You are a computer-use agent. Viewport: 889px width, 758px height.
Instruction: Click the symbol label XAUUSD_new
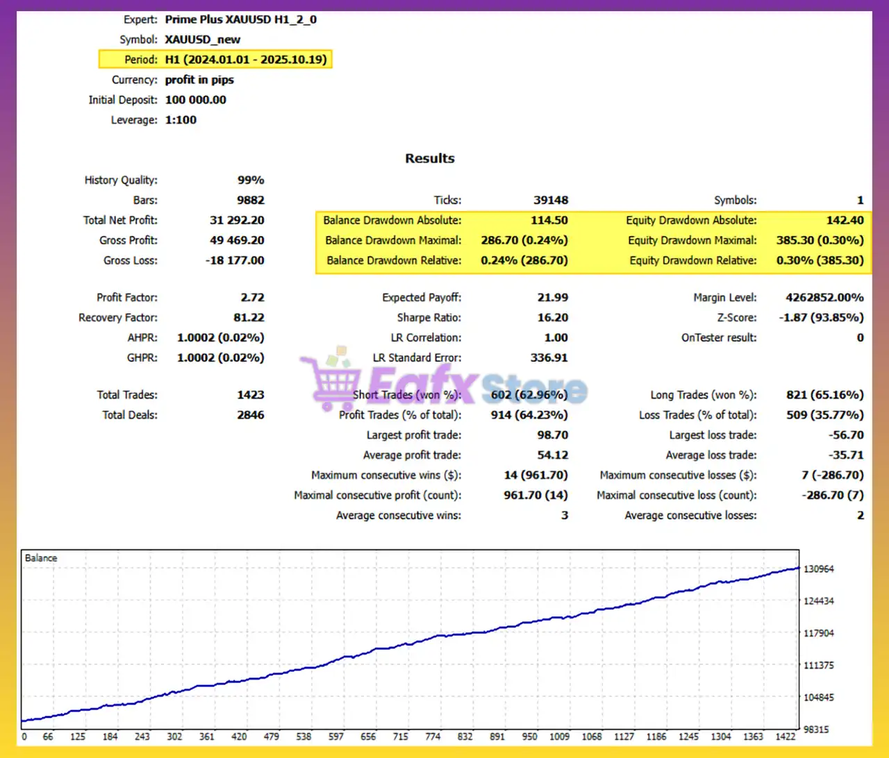[202, 40]
